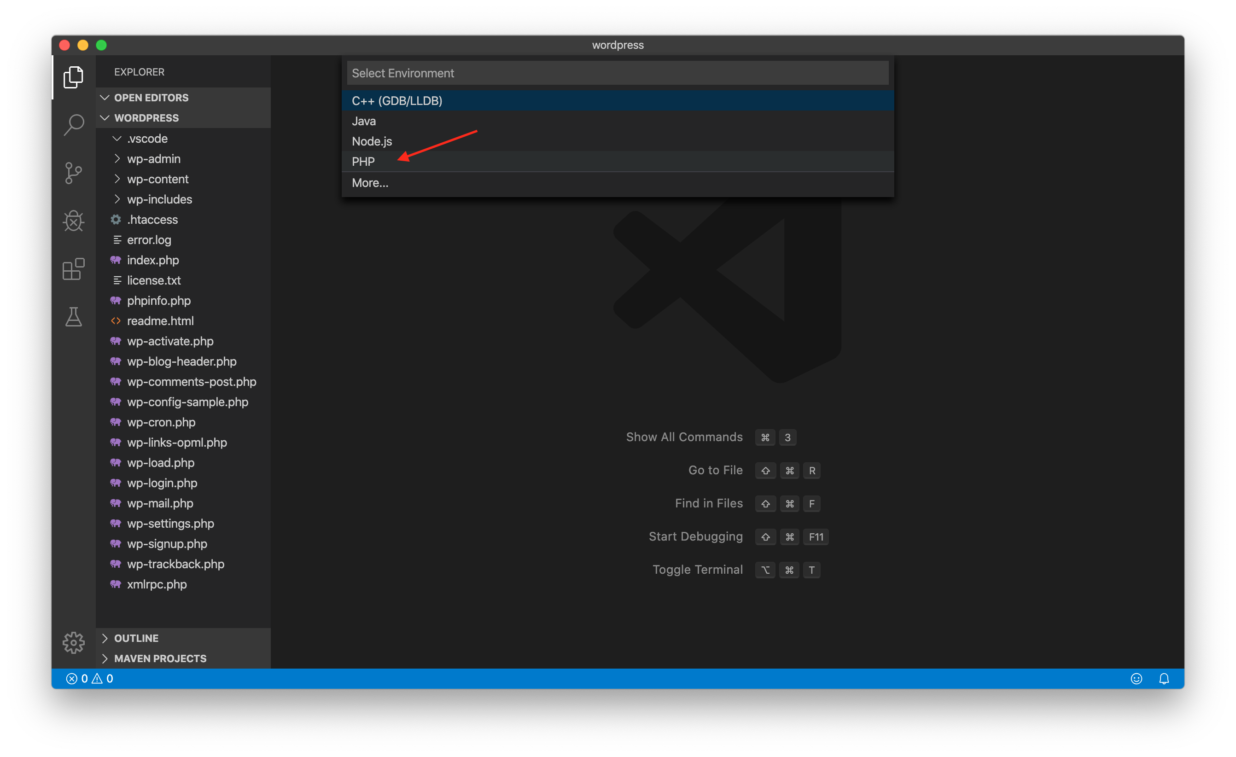Click the HTML icon beside readme.html
This screenshot has width=1236, height=757.
pos(116,320)
